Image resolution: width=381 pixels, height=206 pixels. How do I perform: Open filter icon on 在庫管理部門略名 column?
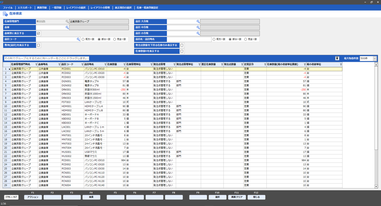tap(36, 64)
